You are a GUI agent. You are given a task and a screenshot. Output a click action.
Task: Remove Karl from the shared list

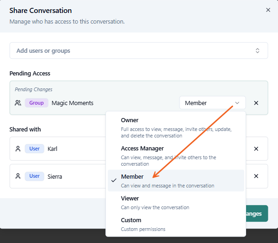point(256,149)
